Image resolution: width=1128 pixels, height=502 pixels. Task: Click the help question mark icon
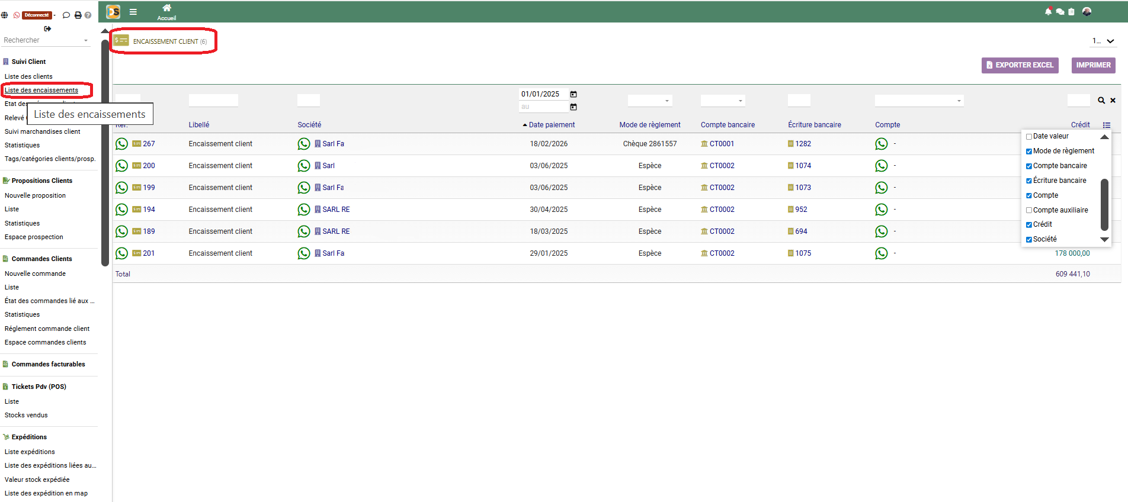pyautogui.click(x=88, y=15)
